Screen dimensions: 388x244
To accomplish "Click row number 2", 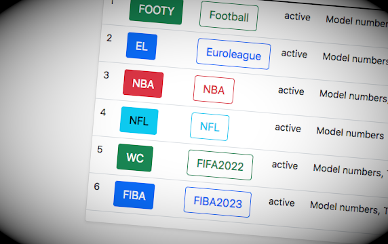I will [109, 38].
